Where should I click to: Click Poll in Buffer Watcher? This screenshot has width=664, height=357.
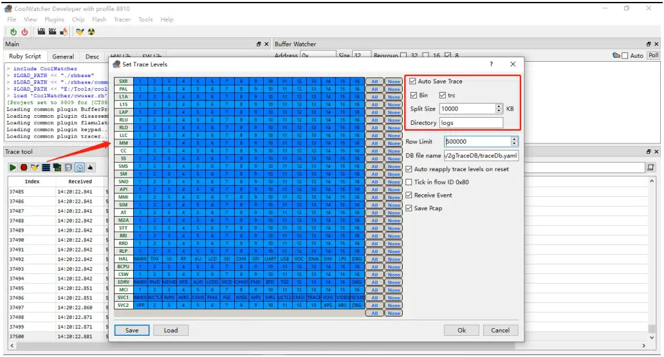click(654, 55)
